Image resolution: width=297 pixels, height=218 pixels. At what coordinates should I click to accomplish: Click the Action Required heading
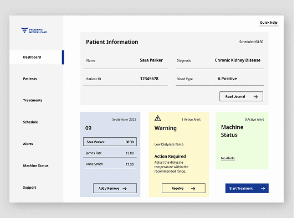[170, 157]
